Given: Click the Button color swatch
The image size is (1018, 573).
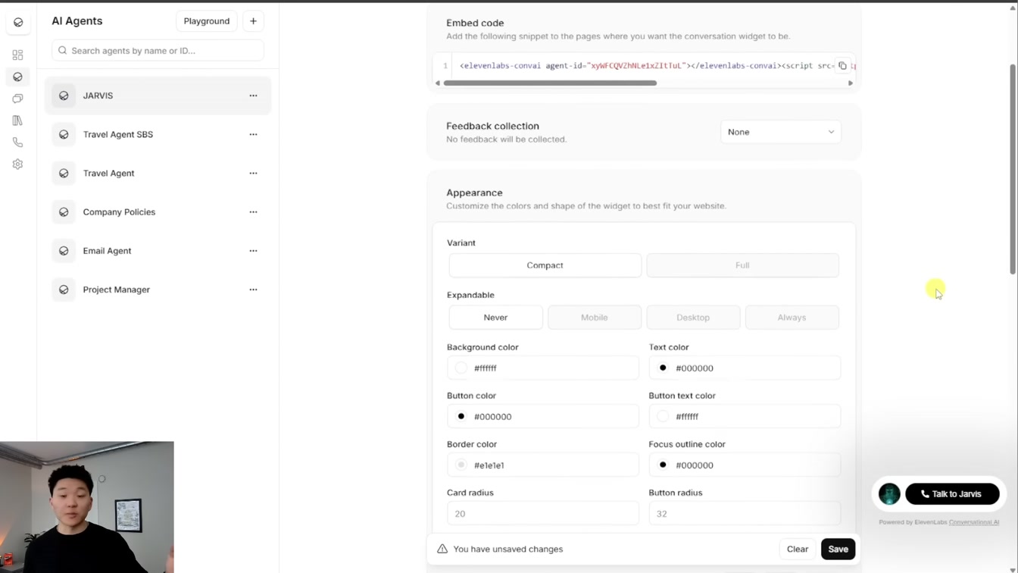Looking at the screenshot, I should (x=461, y=417).
